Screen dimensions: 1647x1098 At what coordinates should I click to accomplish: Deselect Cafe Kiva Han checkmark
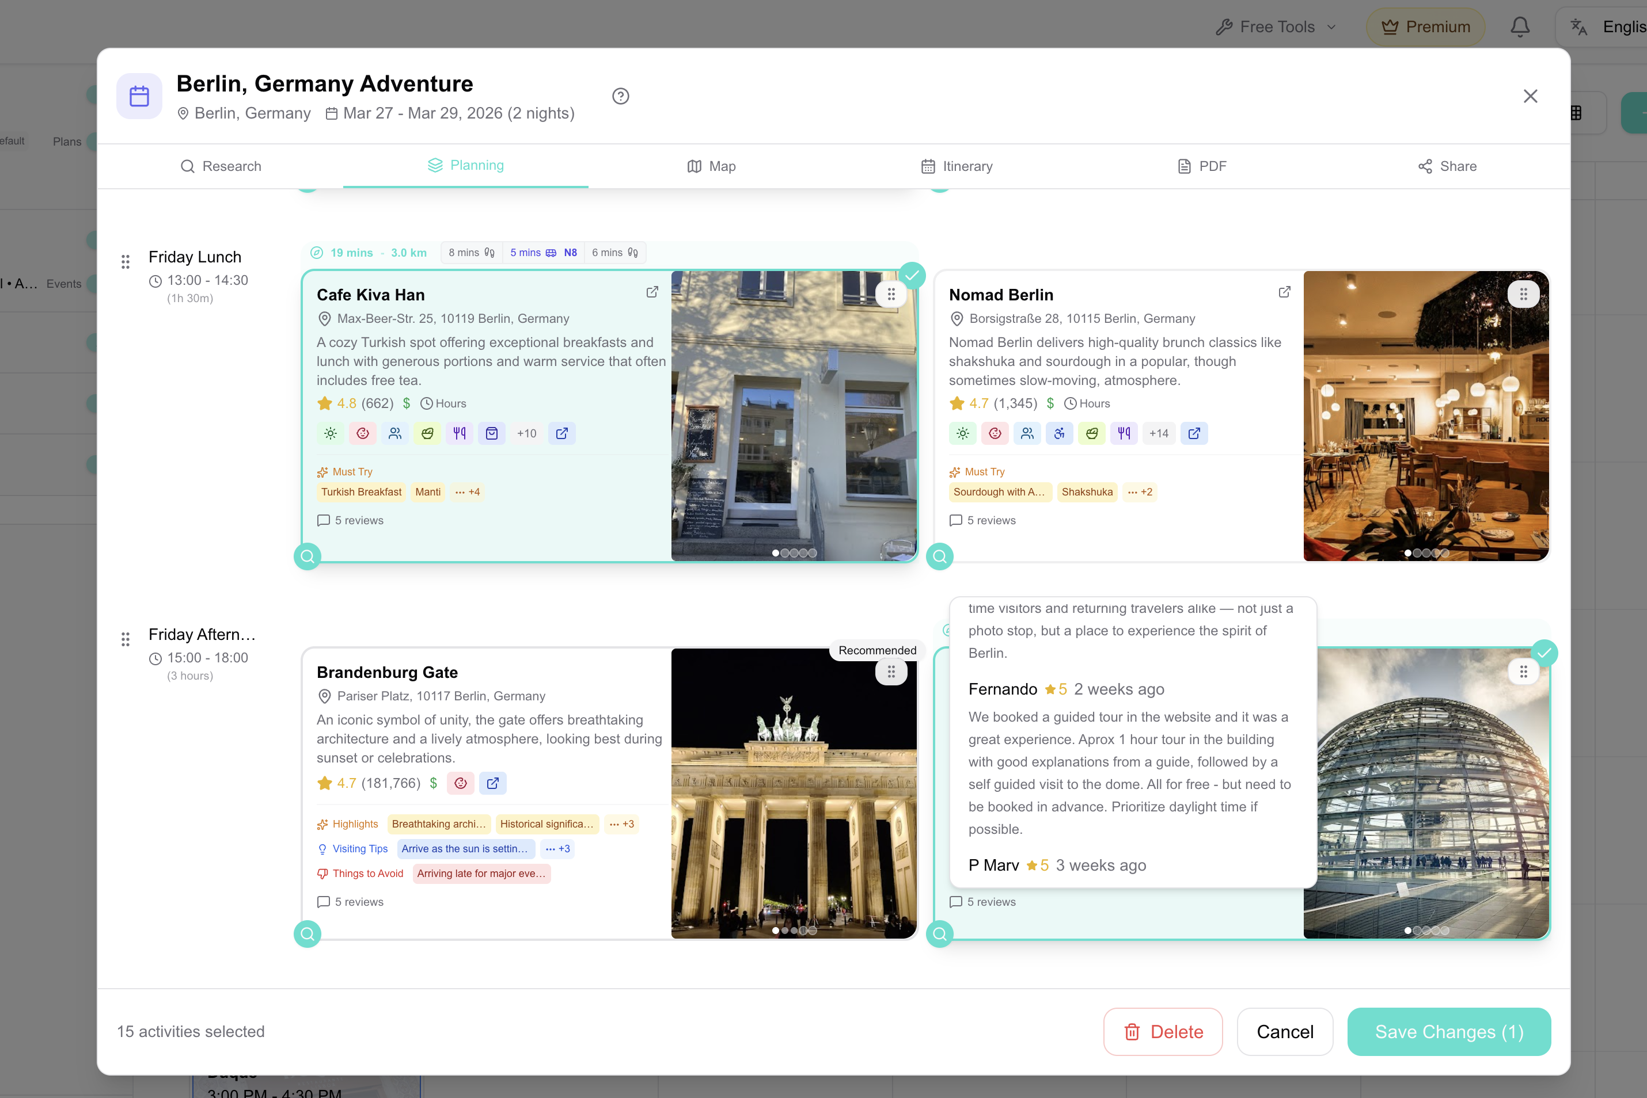pos(912,276)
